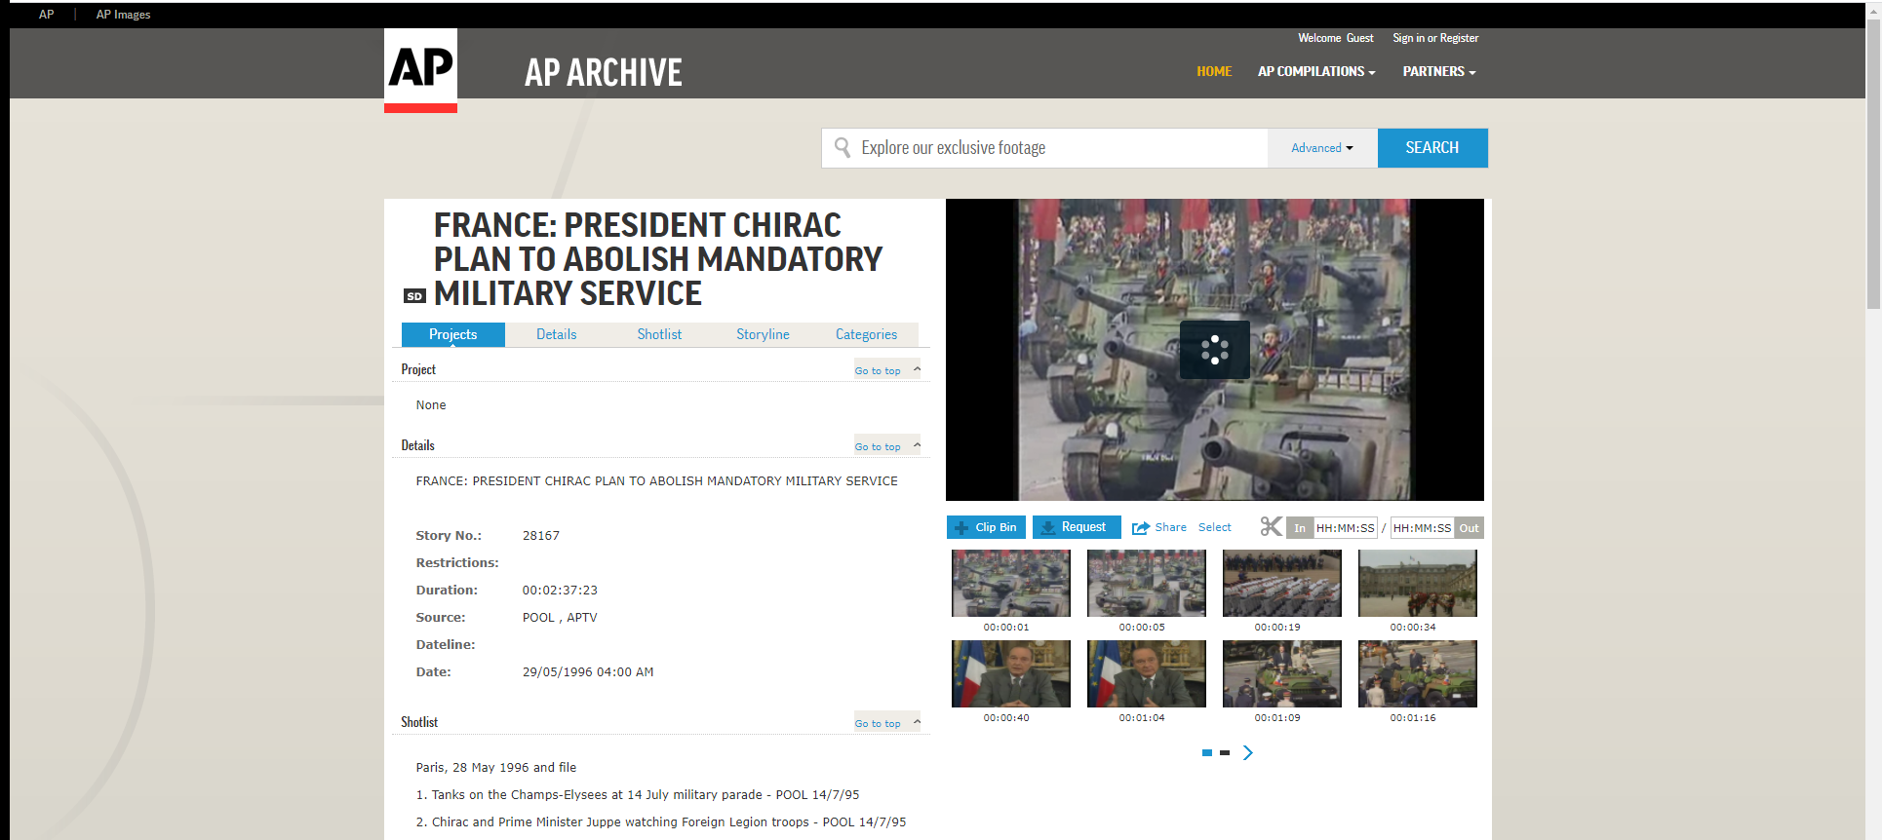Click the SD format badge
Viewport: 1882px width, 840px height.
(x=414, y=296)
